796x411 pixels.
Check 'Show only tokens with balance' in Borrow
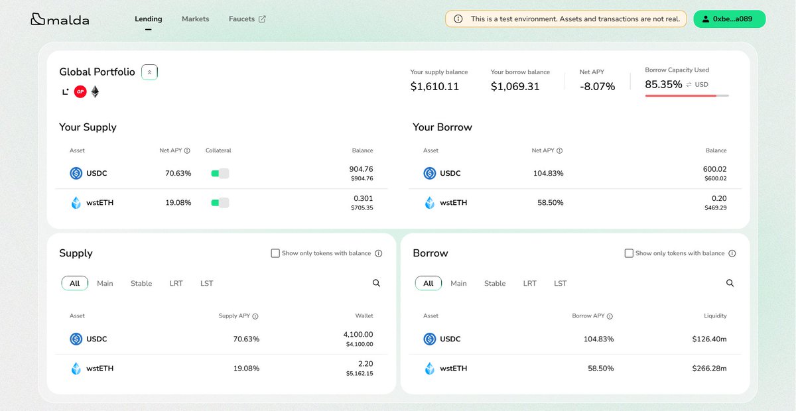point(629,253)
